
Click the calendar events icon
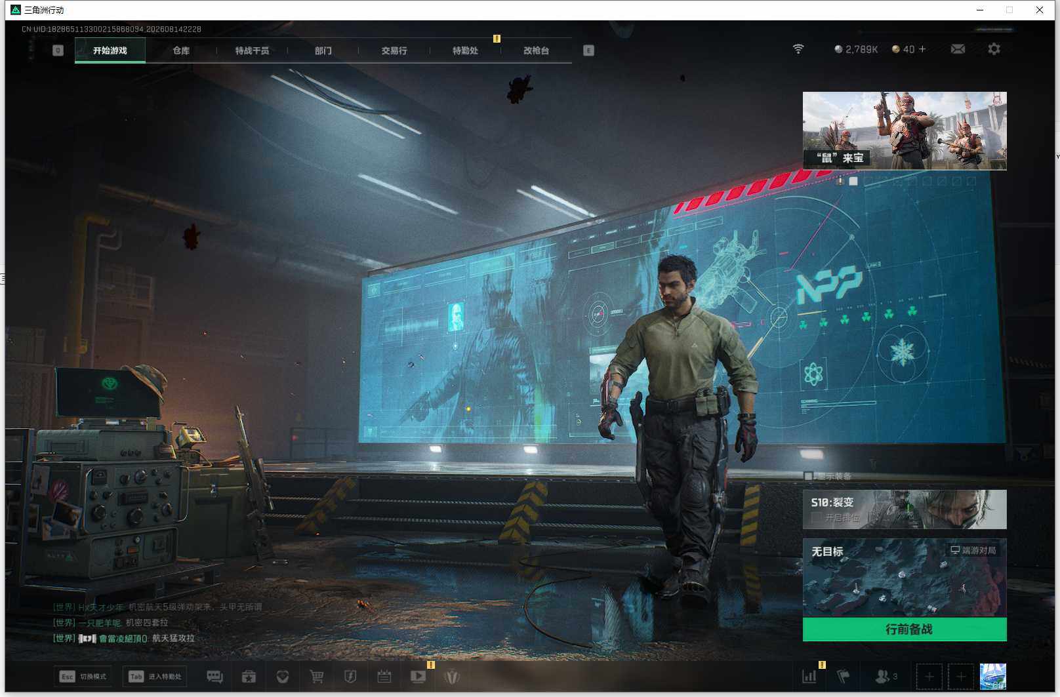coord(384,677)
